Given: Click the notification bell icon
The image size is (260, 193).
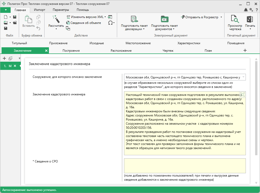Looking at the screenshot, I should (246, 10).
